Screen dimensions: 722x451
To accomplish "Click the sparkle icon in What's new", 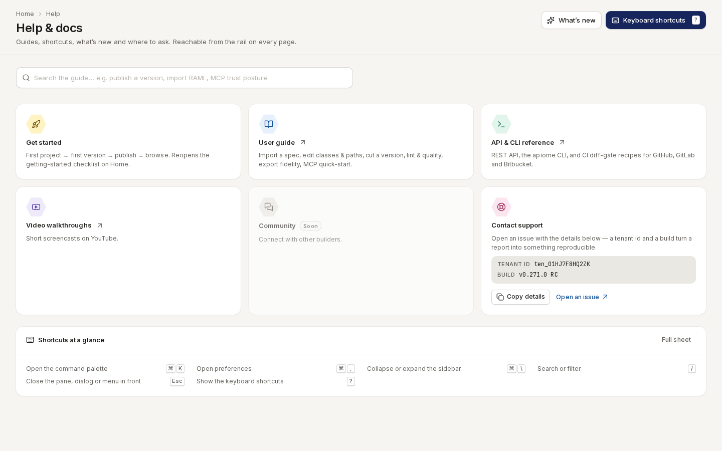I will click(551, 20).
